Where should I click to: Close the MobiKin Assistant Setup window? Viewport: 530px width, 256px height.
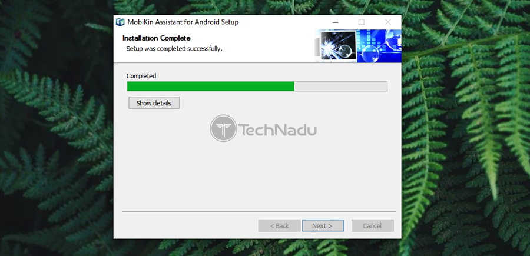point(388,22)
